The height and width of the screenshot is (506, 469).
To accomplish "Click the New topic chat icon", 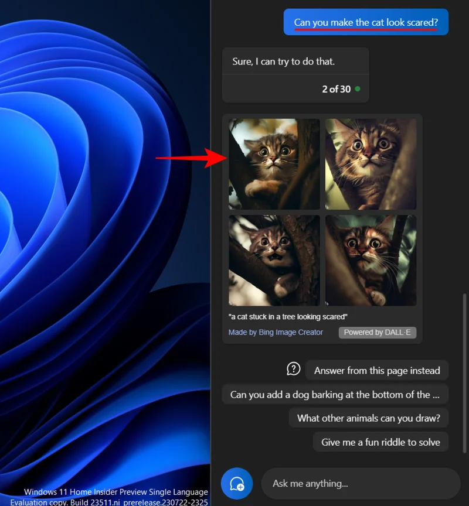I will (237, 483).
